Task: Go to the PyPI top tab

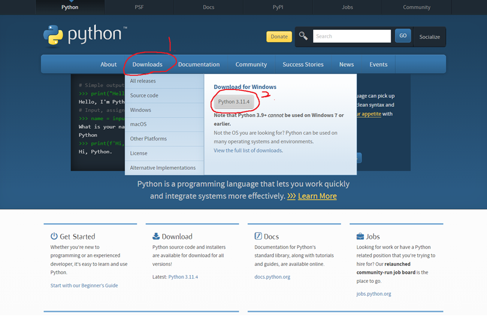Action: pos(278,7)
